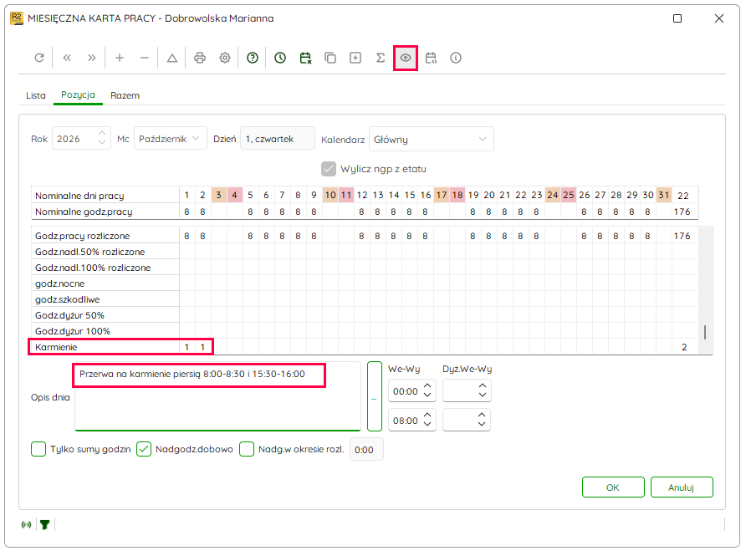Open the Mc month dropdown 'Październik'
746x551 pixels.
pyautogui.click(x=171, y=139)
